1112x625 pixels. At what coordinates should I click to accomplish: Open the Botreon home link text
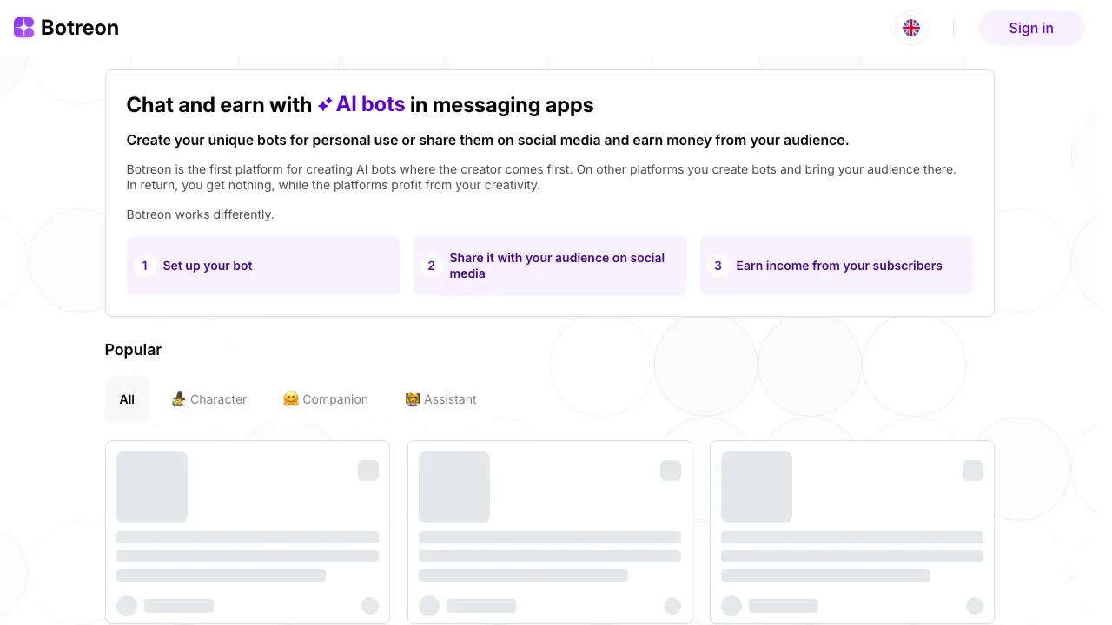click(x=80, y=28)
